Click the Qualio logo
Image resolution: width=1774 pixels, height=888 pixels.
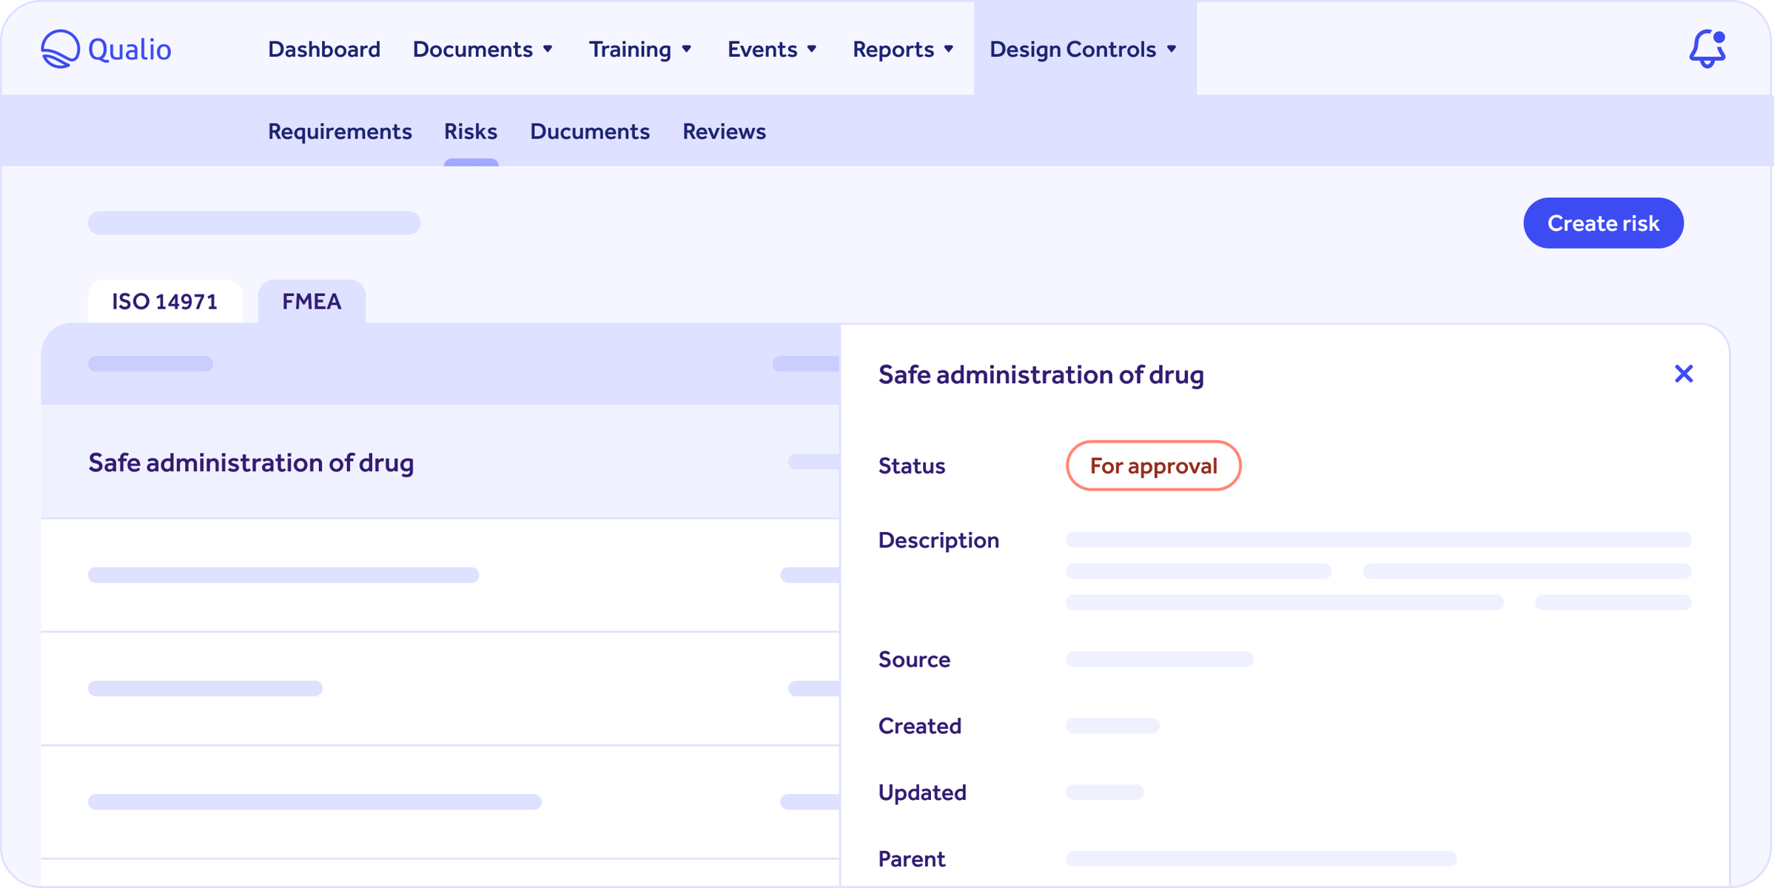106,48
